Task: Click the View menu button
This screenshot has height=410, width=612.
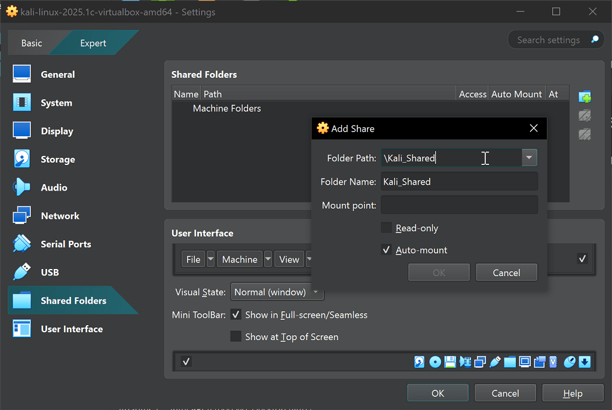Action: 289,259
